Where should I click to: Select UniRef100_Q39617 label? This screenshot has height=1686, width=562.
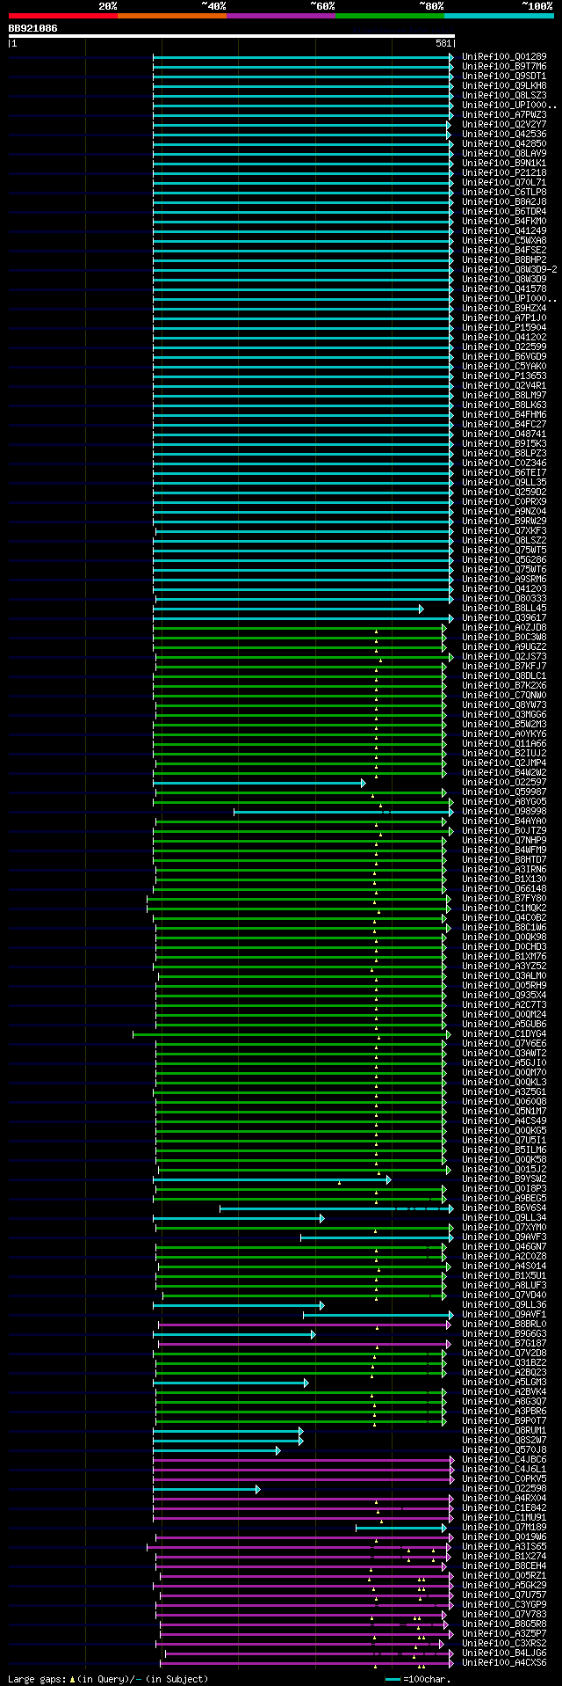coord(504,617)
